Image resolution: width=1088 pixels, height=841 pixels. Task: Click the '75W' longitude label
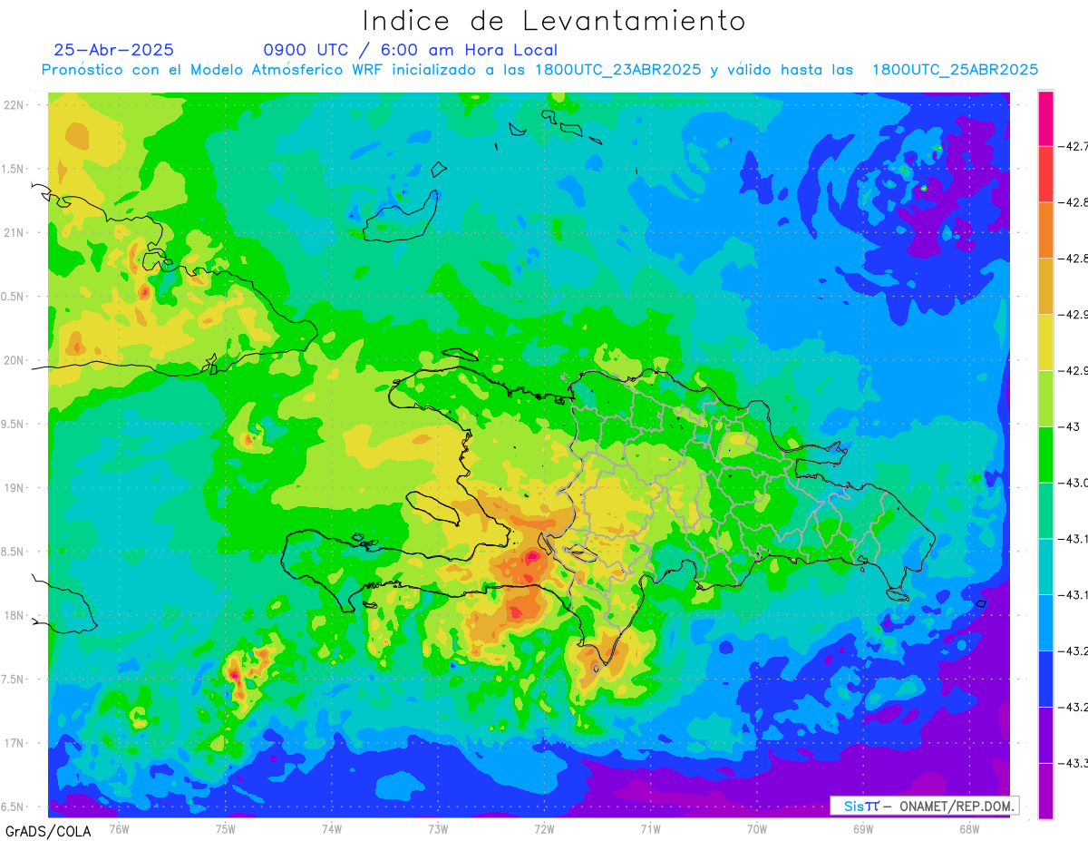tap(226, 829)
